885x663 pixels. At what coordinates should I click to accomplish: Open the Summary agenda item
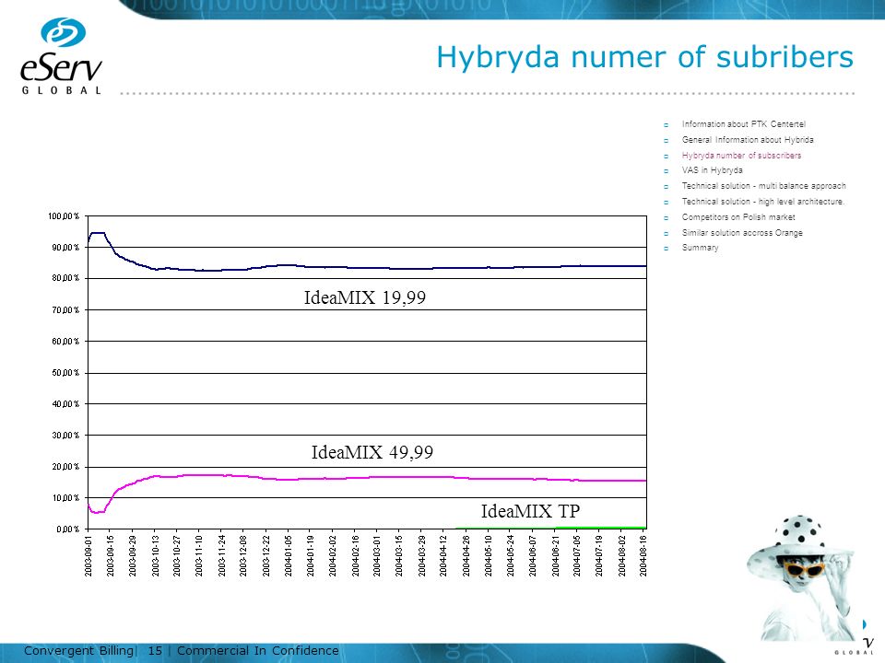700,248
